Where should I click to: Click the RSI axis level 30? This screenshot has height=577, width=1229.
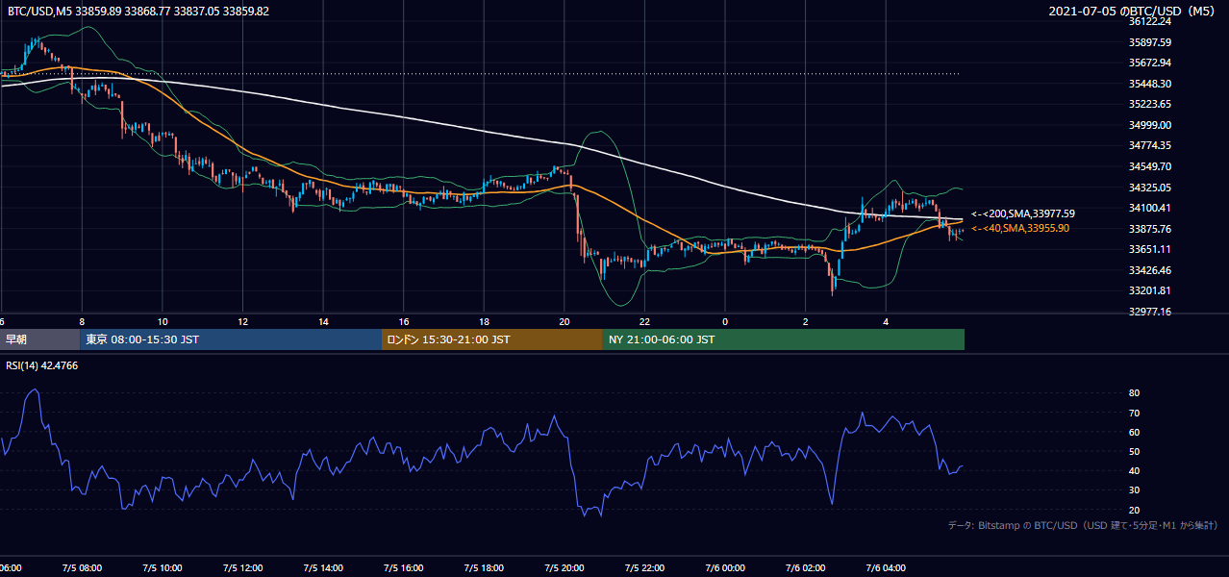coord(1134,490)
